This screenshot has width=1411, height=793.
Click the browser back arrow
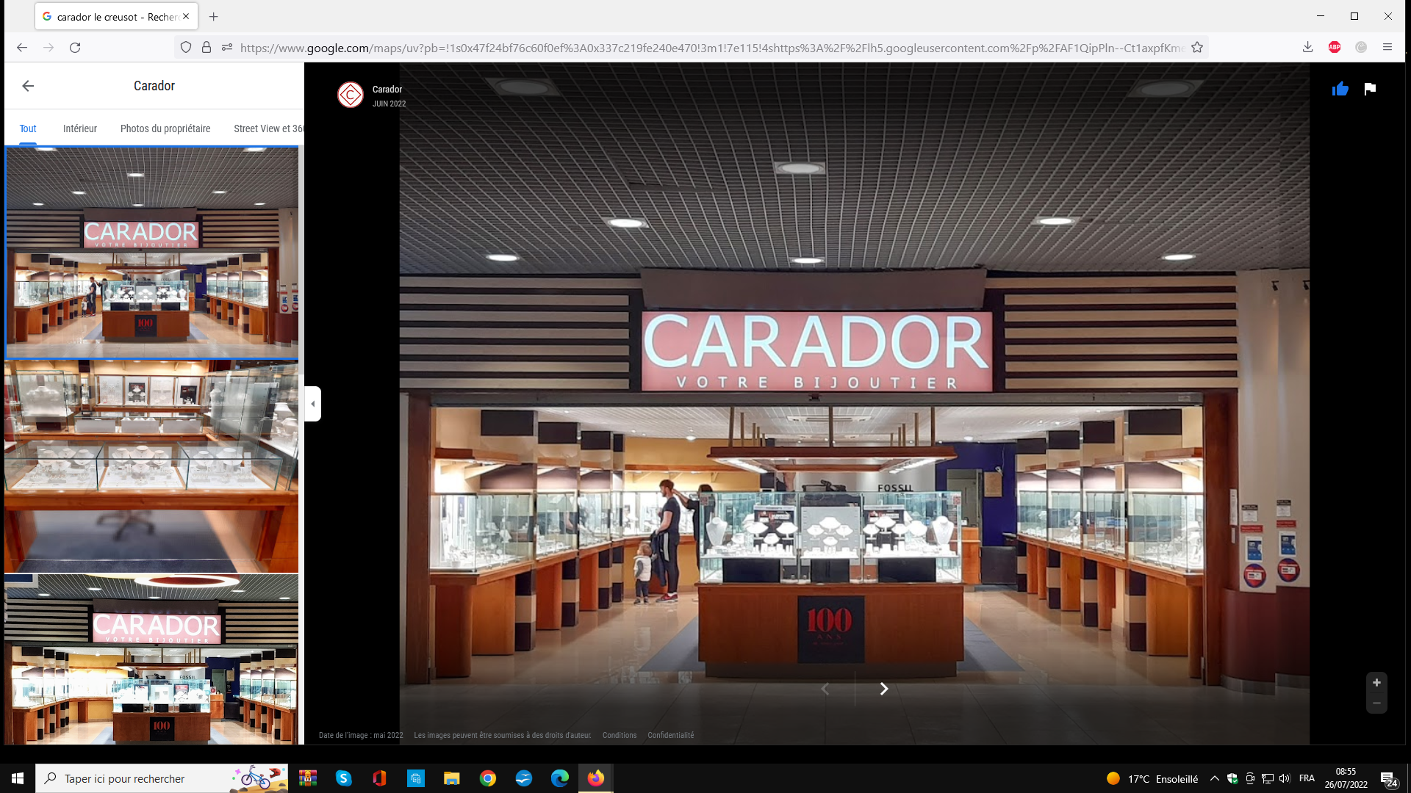22,48
